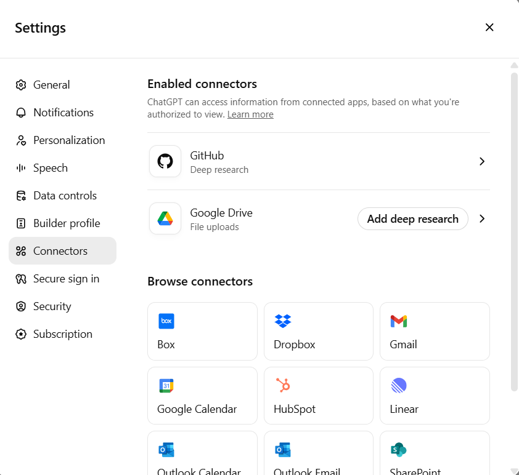The width and height of the screenshot is (519, 475).
Task: Click the Notifications bell icon
Action: pos(21,113)
